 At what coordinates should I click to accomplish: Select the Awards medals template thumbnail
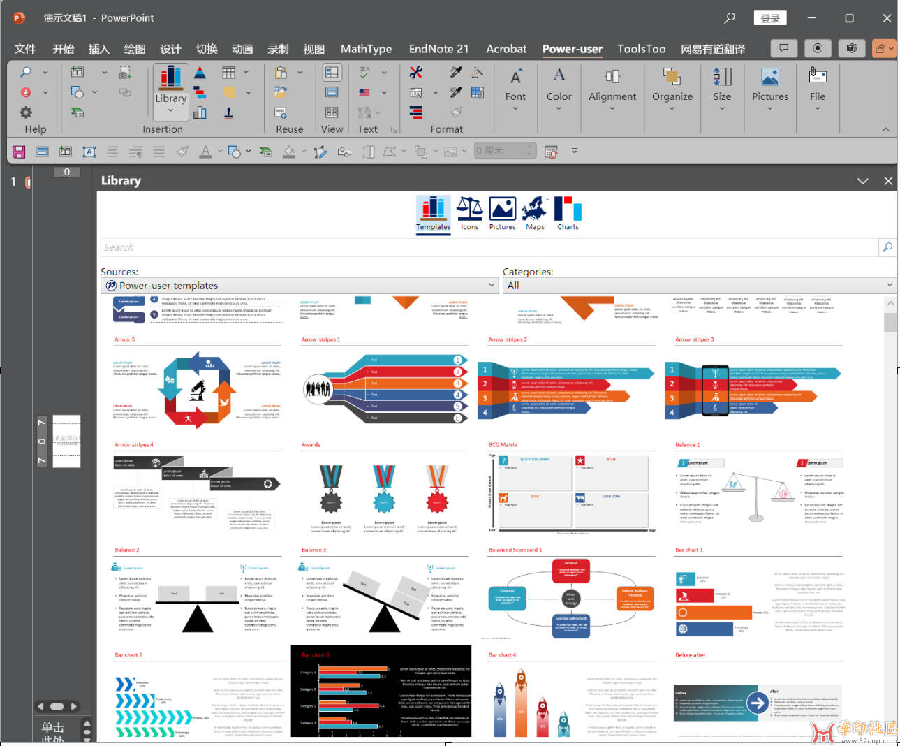coord(383,489)
